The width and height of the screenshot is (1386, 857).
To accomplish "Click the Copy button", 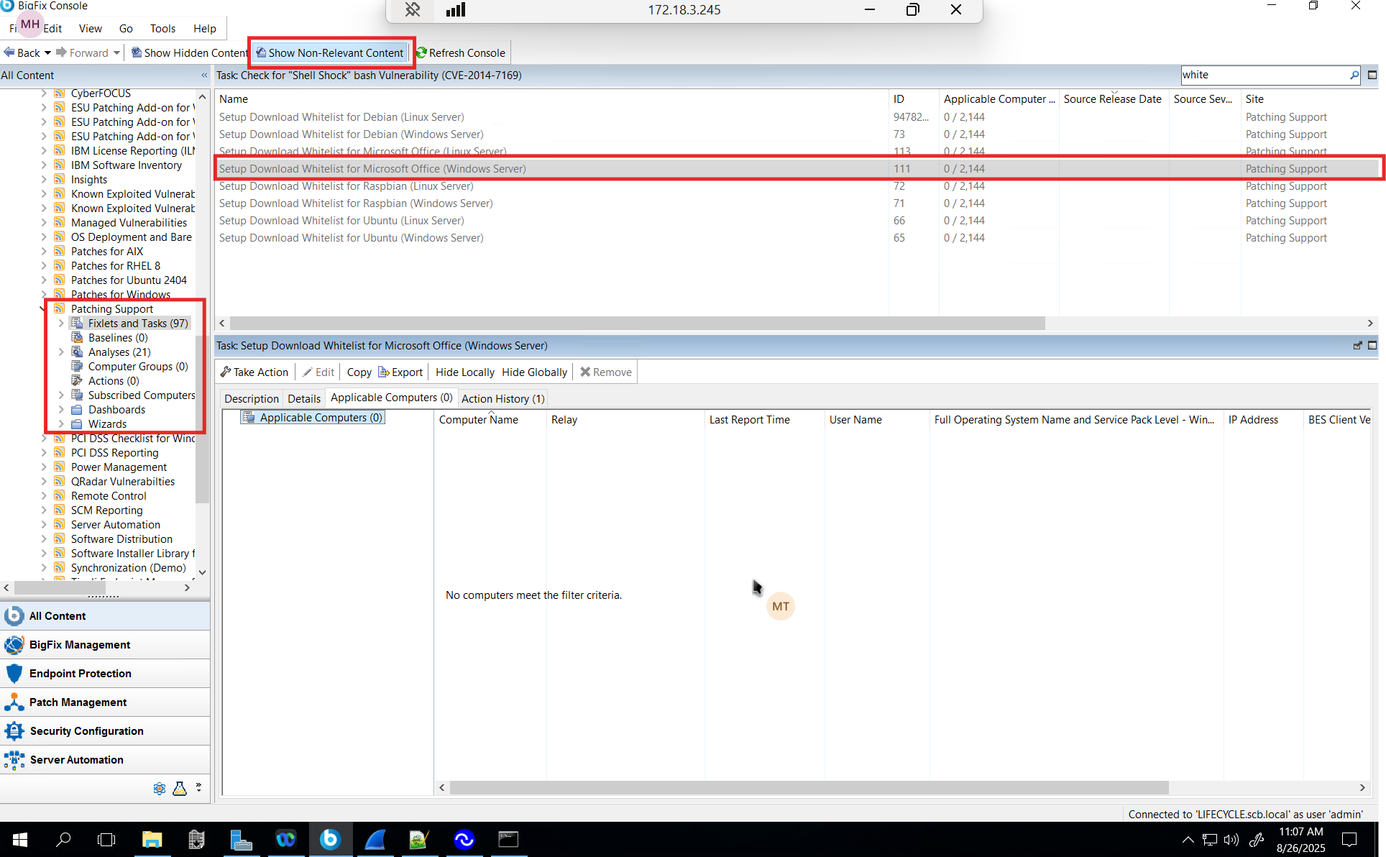I will point(359,372).
